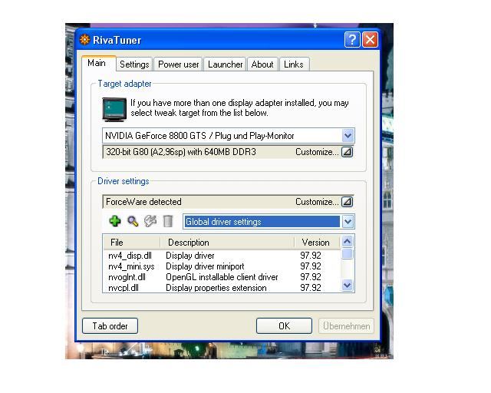Image resolution: width=491 pixels, height=393 pixels.
Task: Click the driver list scroll up arrow
Action: [347, 241]
